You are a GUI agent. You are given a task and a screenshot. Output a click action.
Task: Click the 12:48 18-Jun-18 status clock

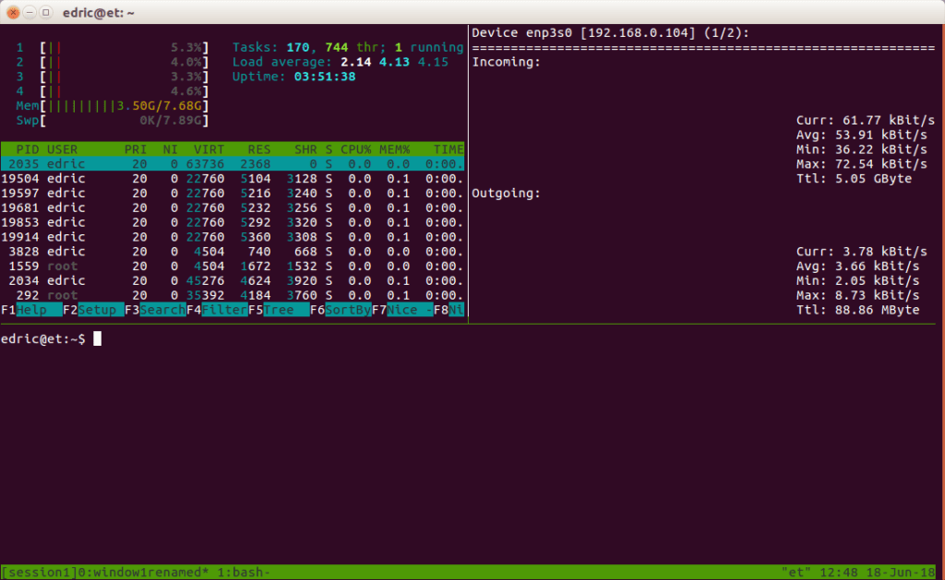(877, 573)
